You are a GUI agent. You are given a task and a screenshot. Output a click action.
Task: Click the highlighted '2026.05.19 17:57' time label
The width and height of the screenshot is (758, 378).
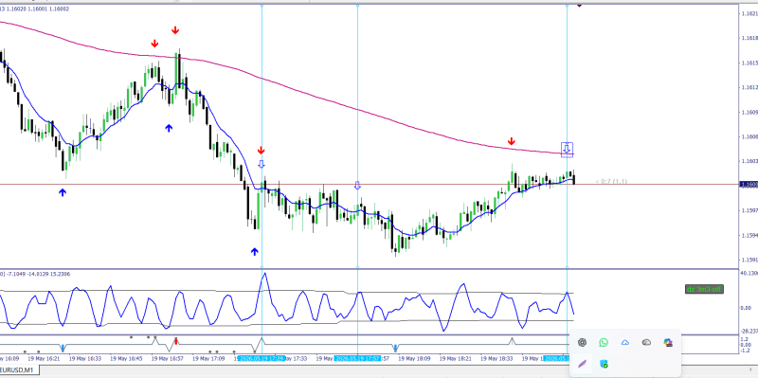(x=358, y=359)
